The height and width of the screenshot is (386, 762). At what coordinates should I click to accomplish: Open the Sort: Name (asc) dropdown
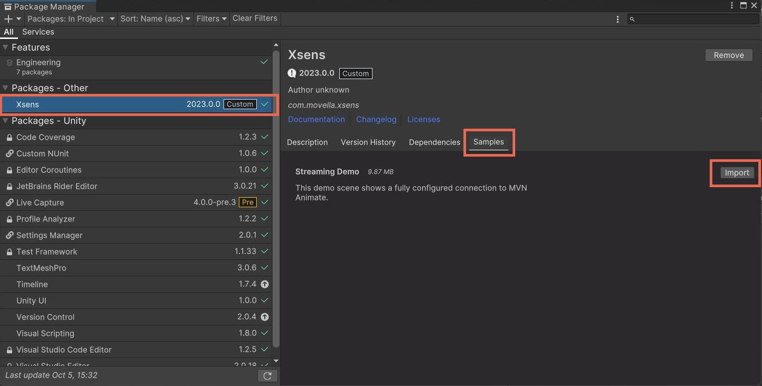[155, 18]
